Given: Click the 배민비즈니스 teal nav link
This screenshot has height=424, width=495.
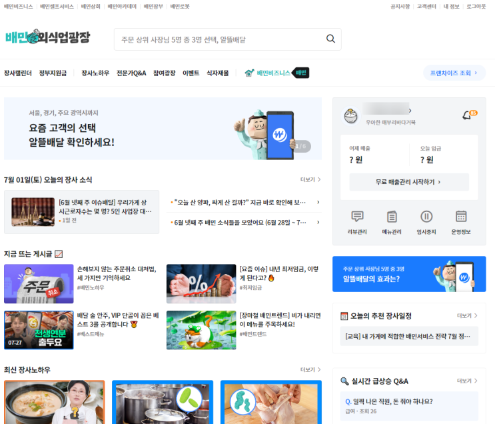Looking at the screenshot, I should tap(273, 73).
